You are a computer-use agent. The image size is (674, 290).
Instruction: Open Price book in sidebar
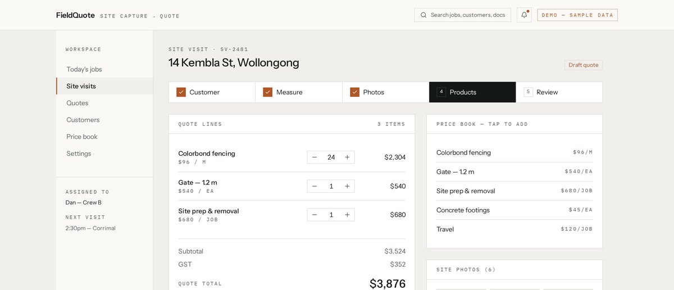click(104, 137)
